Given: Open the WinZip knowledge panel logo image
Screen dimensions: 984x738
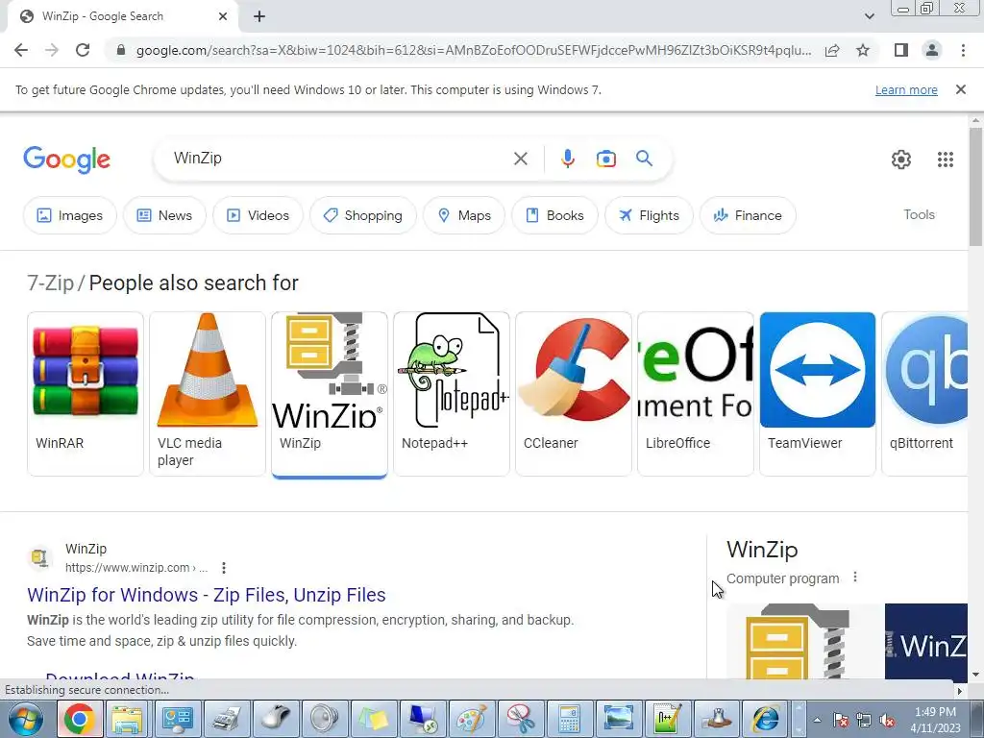Looking at the screenshot, I should [x=804, y=641].
